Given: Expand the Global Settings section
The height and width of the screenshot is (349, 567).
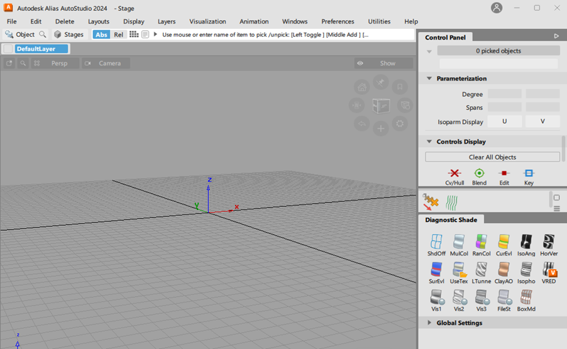Looking at the screenshot, I should [429, 323].
